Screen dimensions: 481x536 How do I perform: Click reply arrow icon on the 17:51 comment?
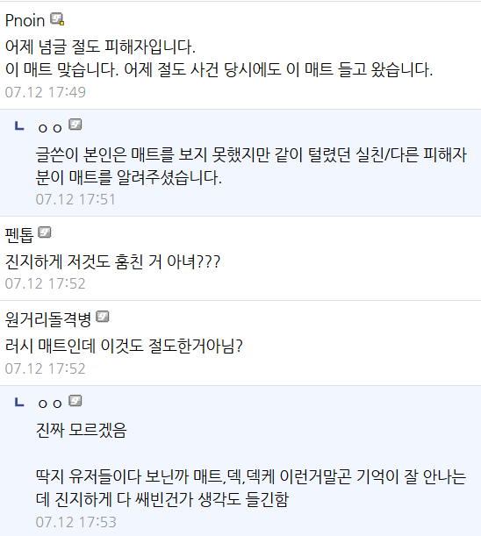point(19,126)
